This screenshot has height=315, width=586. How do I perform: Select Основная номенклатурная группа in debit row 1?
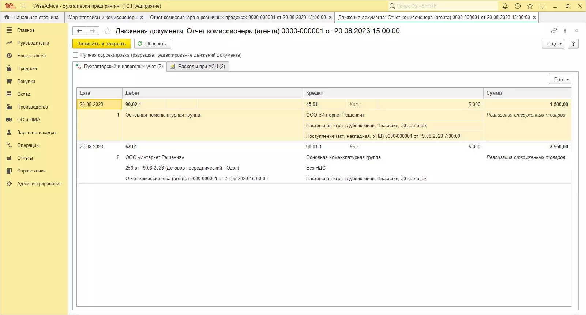click(x=213, y=115)
